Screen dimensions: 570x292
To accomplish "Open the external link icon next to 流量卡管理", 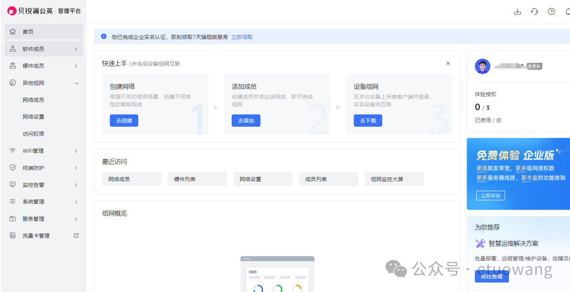I will click(76, 236).
